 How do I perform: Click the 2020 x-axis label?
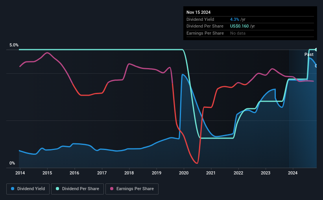pos(184,173)
